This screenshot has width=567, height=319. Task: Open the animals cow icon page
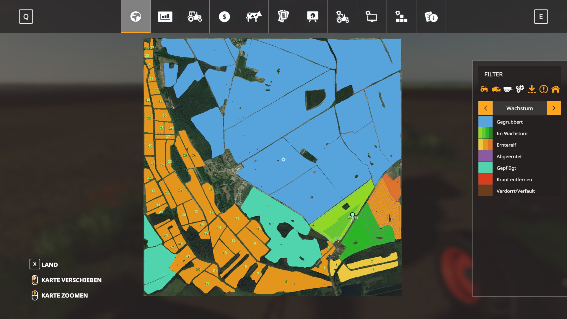[x=254, y=17]
